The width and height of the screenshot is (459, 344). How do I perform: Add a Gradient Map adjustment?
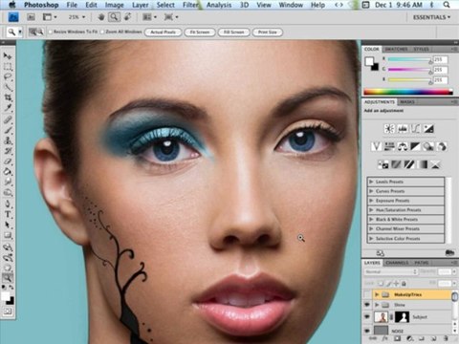pyautogui.click(x=423, y=164)
